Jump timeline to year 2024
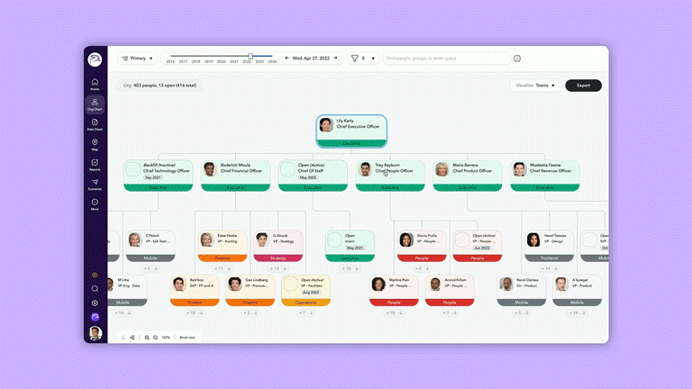This screenshot has height=389, width=692. pyautogui.click(x=272, y=62)
